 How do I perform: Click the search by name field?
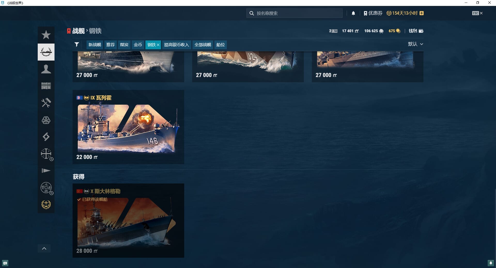click(295, 13)
